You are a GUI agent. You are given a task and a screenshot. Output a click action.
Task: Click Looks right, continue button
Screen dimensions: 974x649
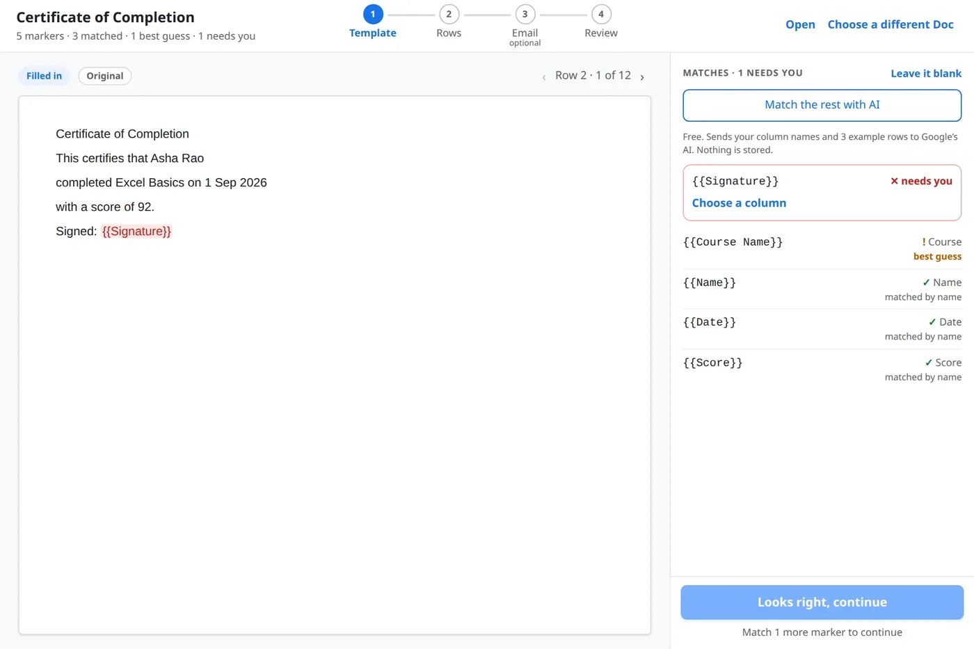click(x=822, y=602)
